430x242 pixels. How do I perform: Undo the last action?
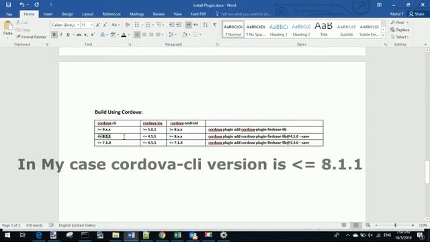click(21, 5)
